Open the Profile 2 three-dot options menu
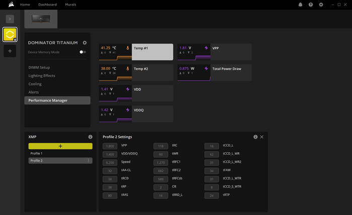Screen dimensions: 352x215 [89, 161]
